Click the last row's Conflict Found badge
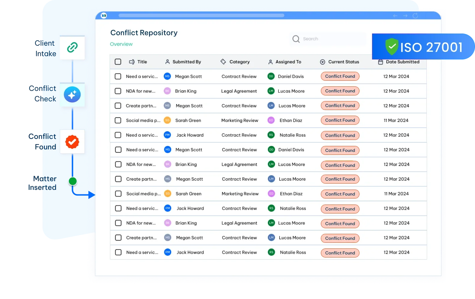Screen dimensions: 475x299 pyautogui.click(x=340, y=253)
